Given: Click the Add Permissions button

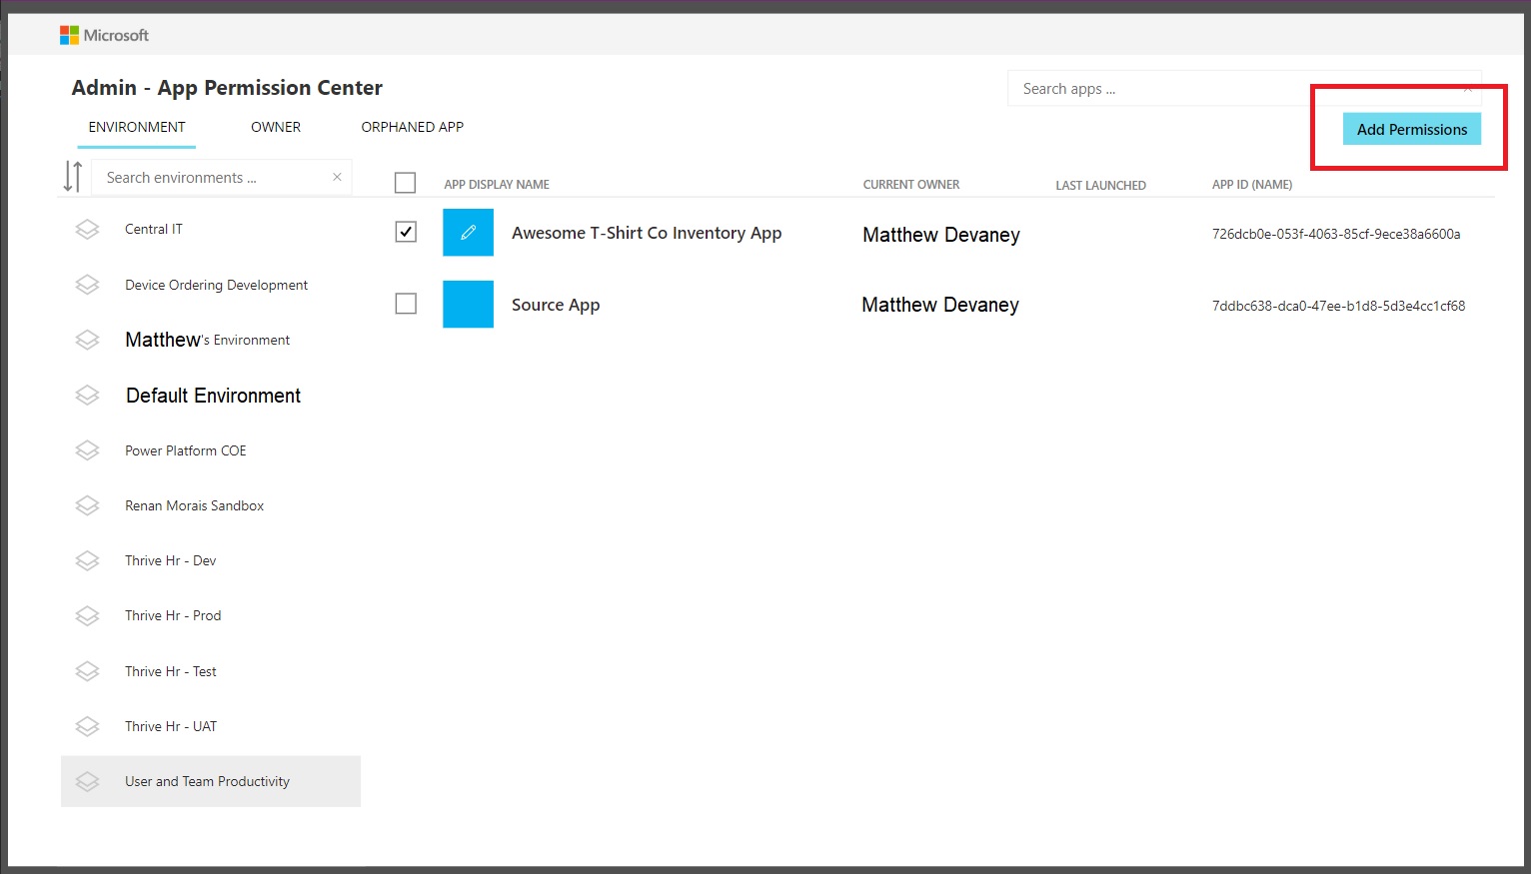Looking at the screenshot, I should (x=1411, y=129).
